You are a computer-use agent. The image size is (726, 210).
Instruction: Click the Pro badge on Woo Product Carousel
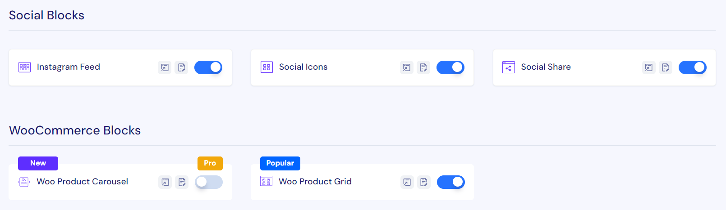point(210,163)
